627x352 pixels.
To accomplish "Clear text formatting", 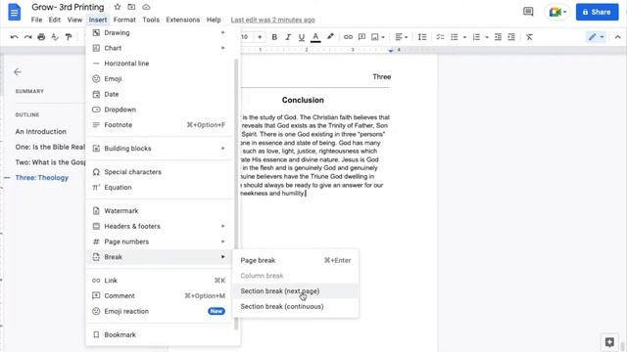I will pos(529,37).
